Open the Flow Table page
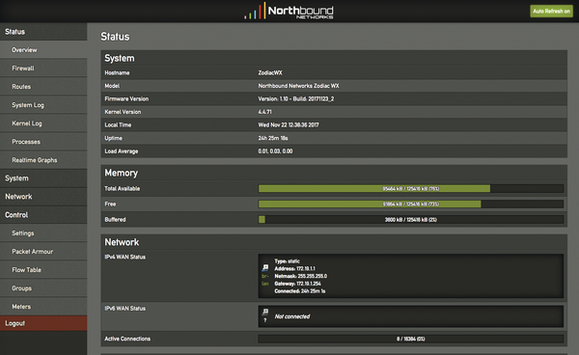This screenshot has width=579, height=355. pyautogui.click(x=43, y=270)
